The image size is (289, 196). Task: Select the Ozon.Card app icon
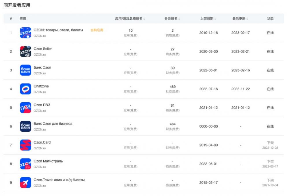25,145
